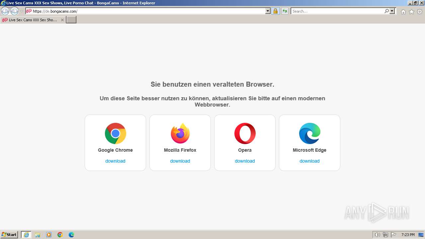Download Google Chrome via its link

click(115, 161)
